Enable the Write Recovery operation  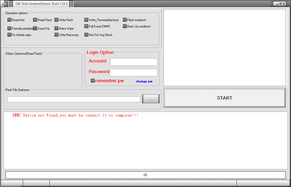(56, 34)
